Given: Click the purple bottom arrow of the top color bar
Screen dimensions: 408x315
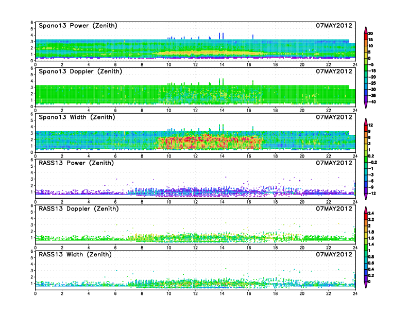Looking at the screenshot, I should click(366, 105).
